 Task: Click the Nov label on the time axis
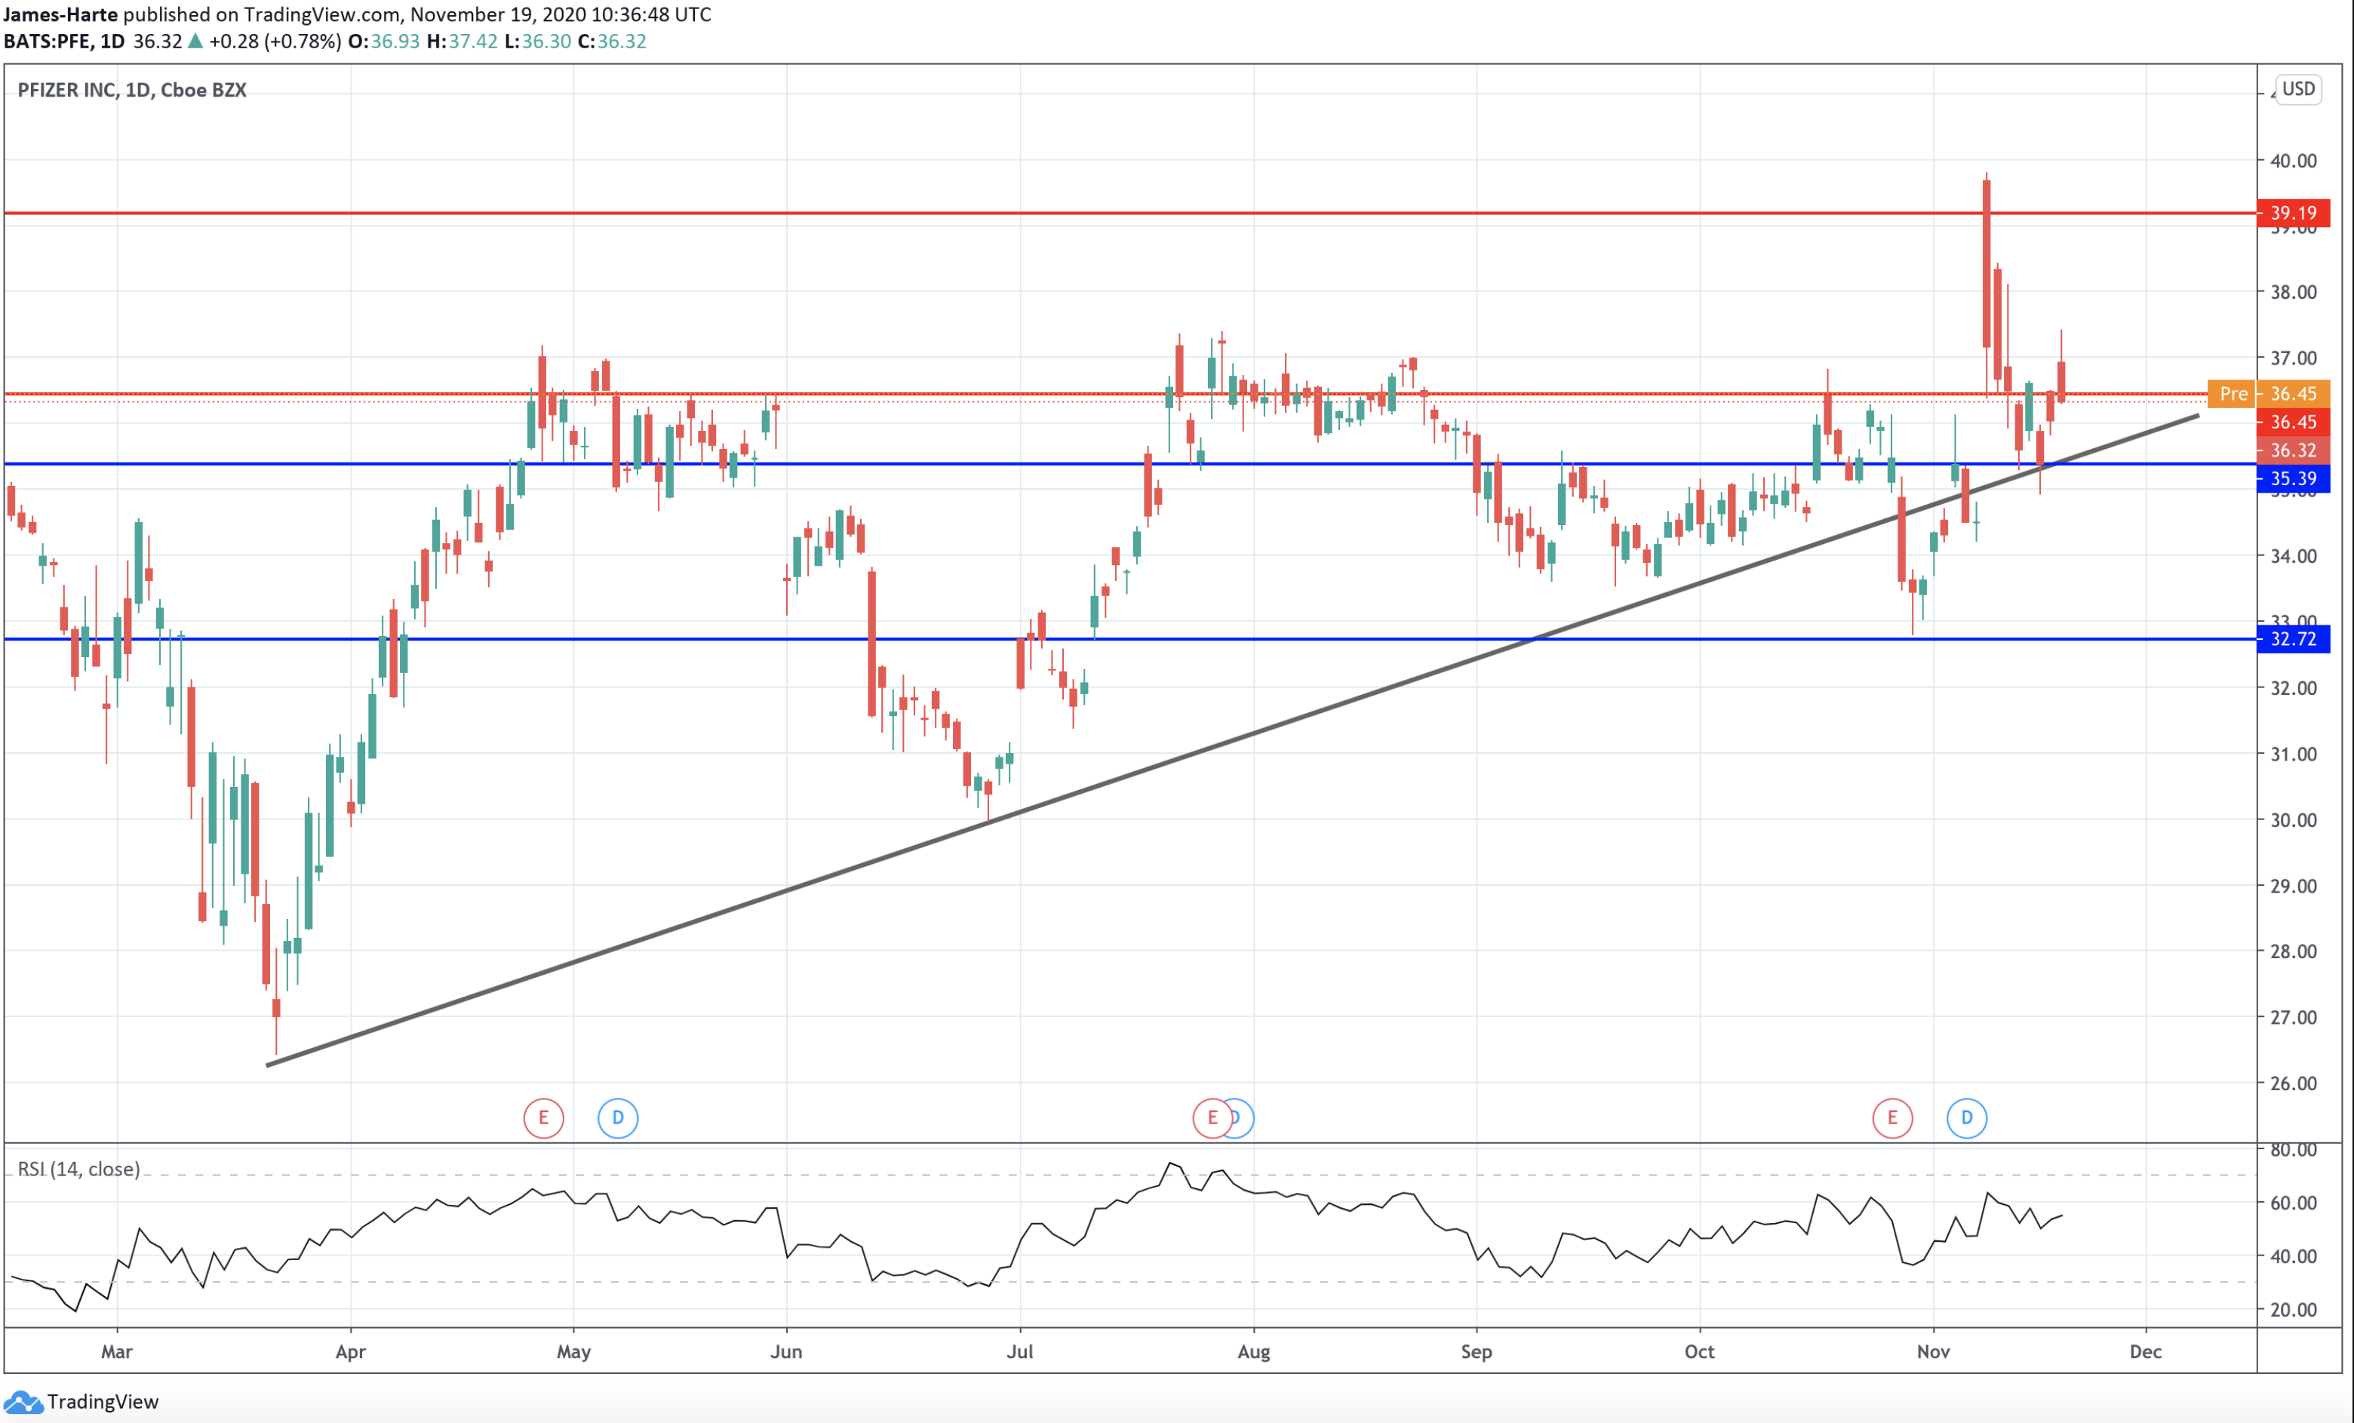point(1934,1352)
